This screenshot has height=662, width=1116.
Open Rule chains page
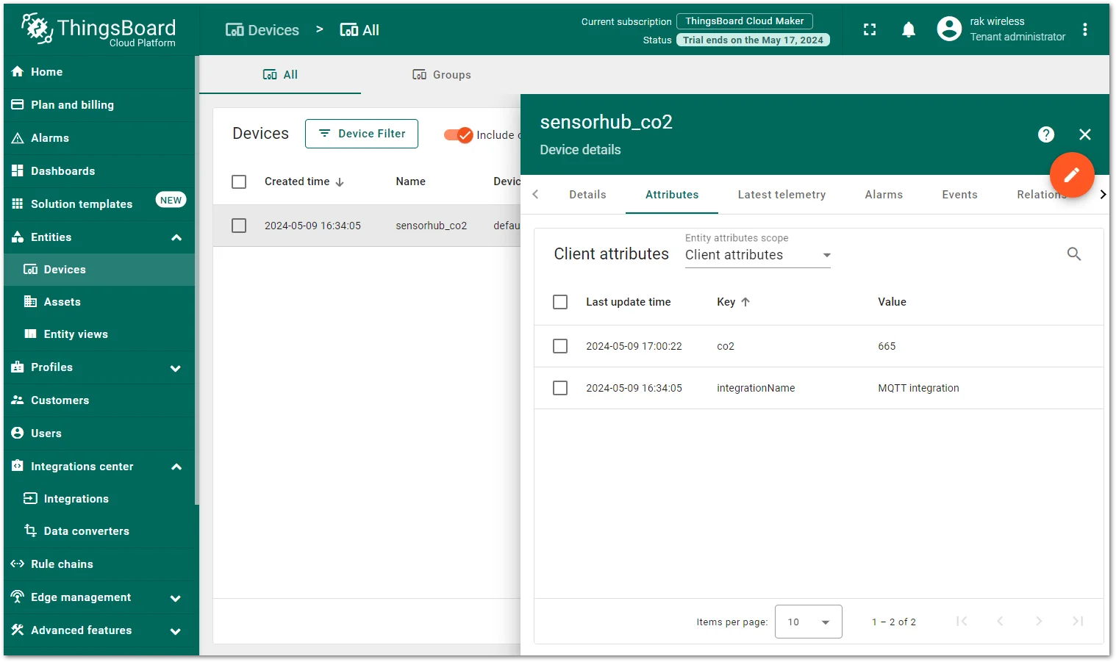(x=99, y=564)
